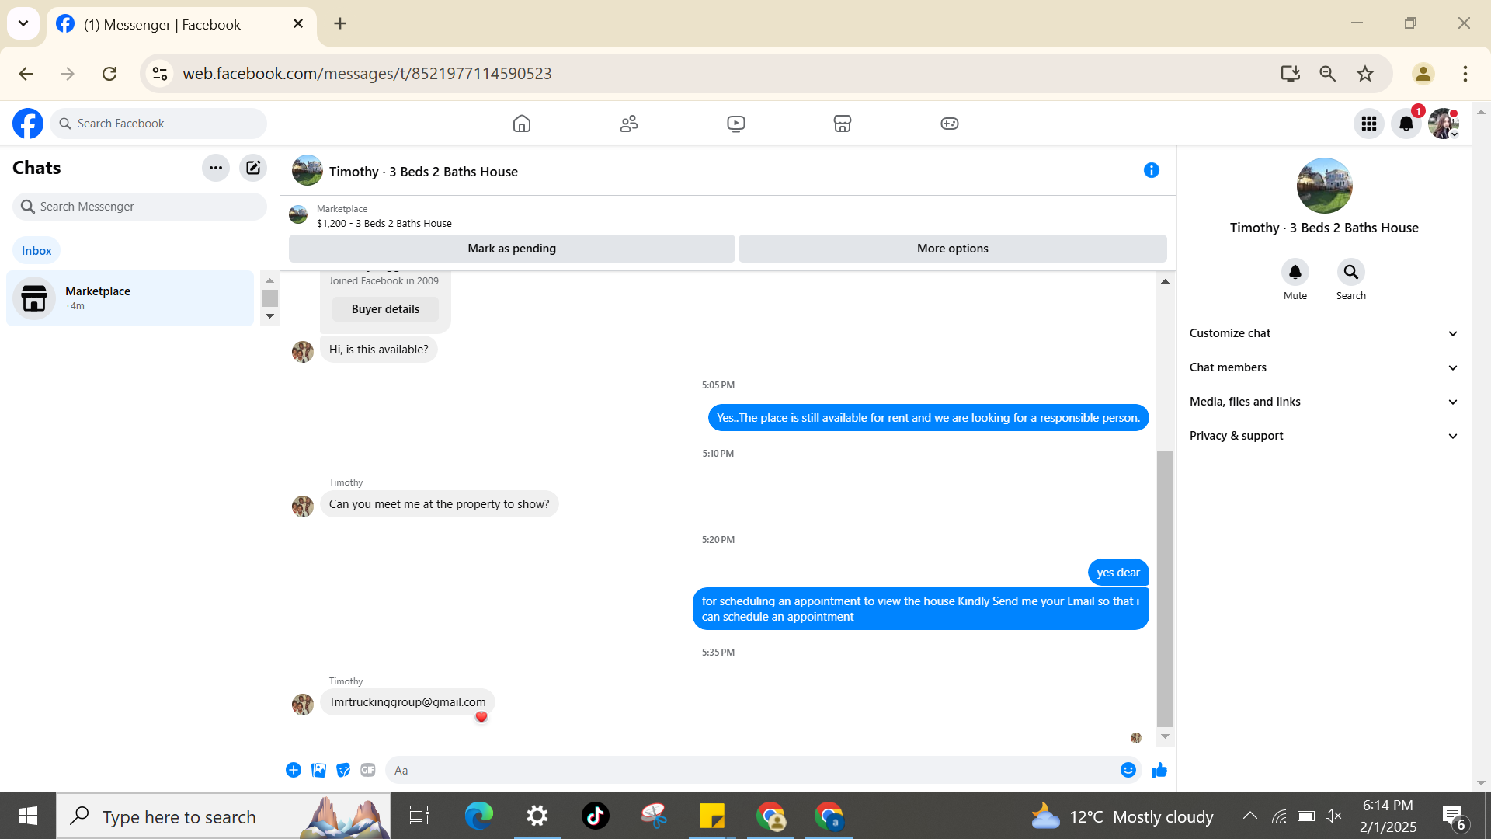
Task: Send a thumbs up like
Action: point(1159,770)
